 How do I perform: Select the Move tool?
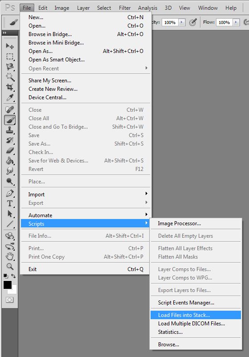click(9, 46)
